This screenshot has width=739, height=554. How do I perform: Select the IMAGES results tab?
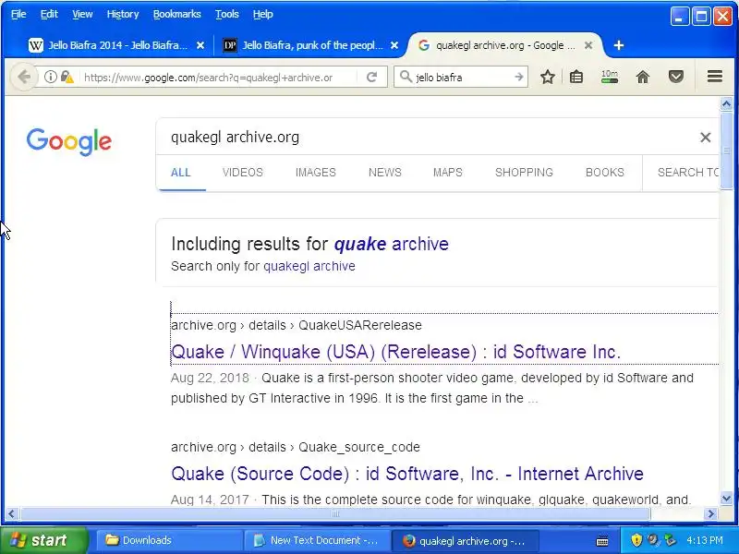(316, 173)
